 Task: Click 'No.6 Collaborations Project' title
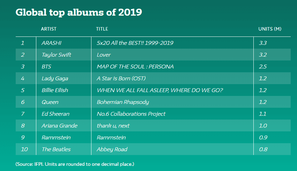click(131, 114)
